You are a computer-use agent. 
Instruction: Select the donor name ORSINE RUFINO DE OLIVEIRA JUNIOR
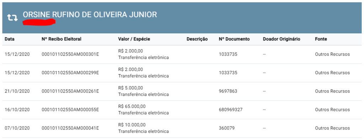[90, 15]
